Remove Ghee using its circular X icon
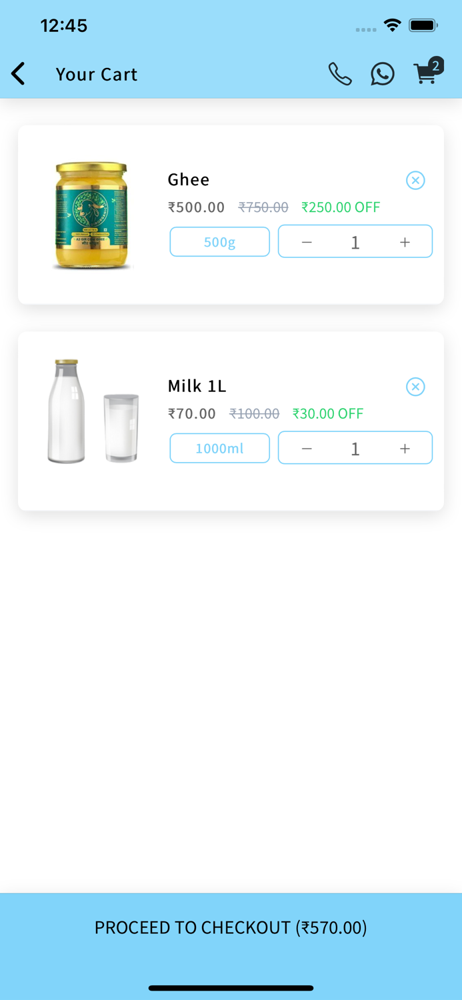 coord(415,180)
